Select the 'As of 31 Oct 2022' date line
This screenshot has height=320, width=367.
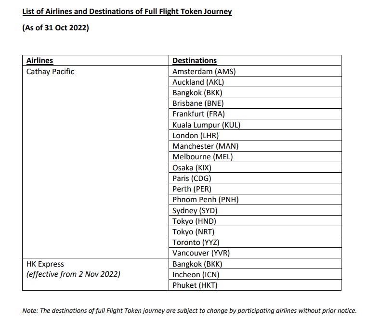(x=56, y=27)
